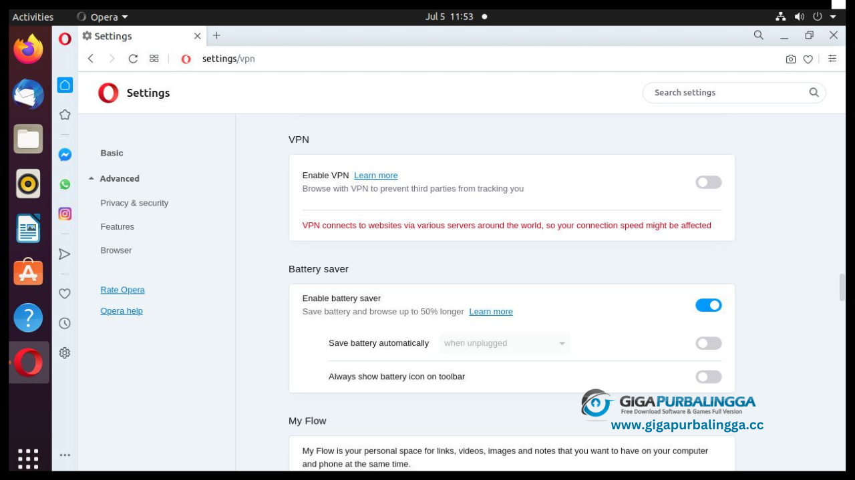Open the Opera menu logo button
855x480 pixels.
click(65, 39)
